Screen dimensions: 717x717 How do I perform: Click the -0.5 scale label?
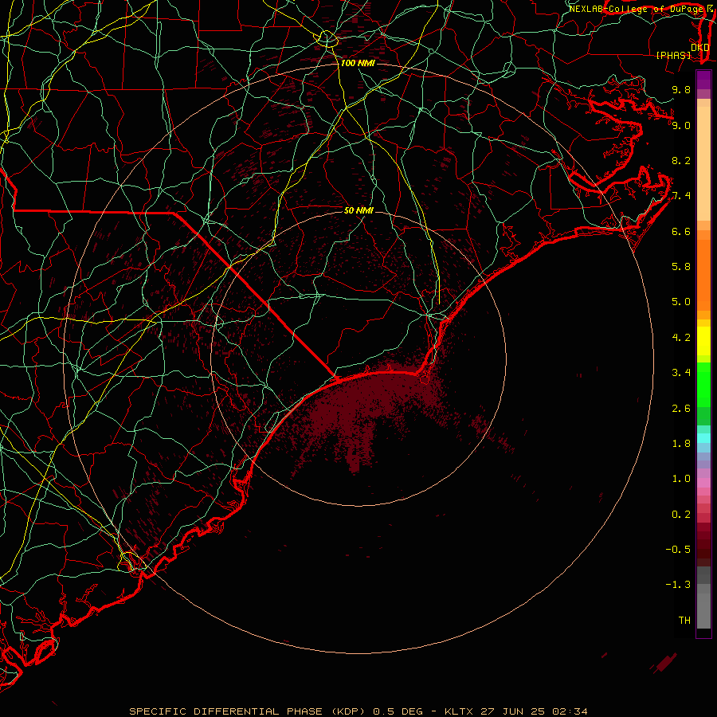coord(678,550)
